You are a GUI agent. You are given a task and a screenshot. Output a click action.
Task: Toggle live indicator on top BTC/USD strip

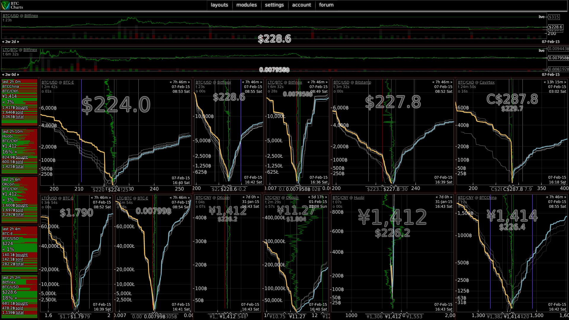[x=541, y=17]
